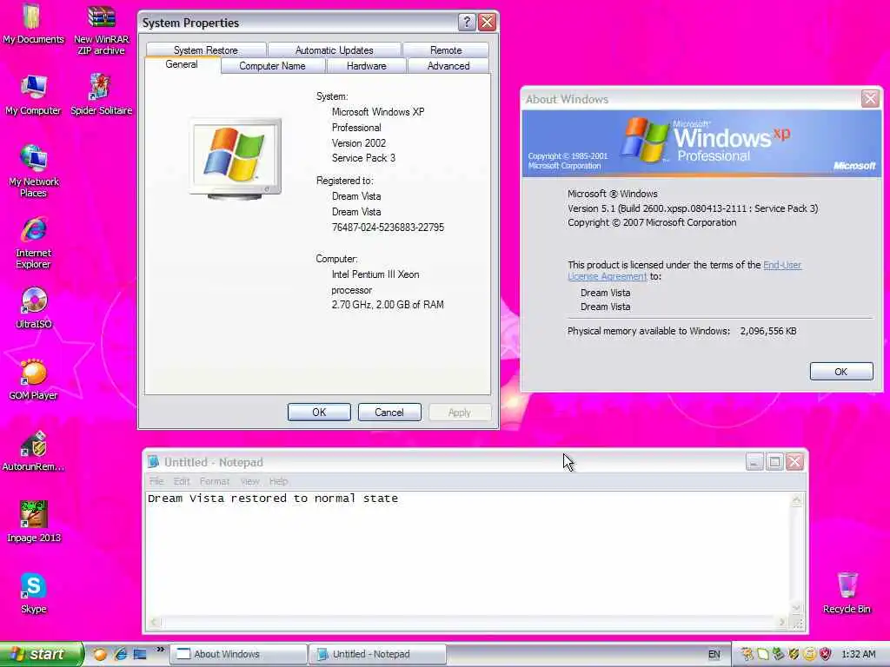Screen dimensions: 890x667
Task: Open Notepad Format menu
Action: 215,481
